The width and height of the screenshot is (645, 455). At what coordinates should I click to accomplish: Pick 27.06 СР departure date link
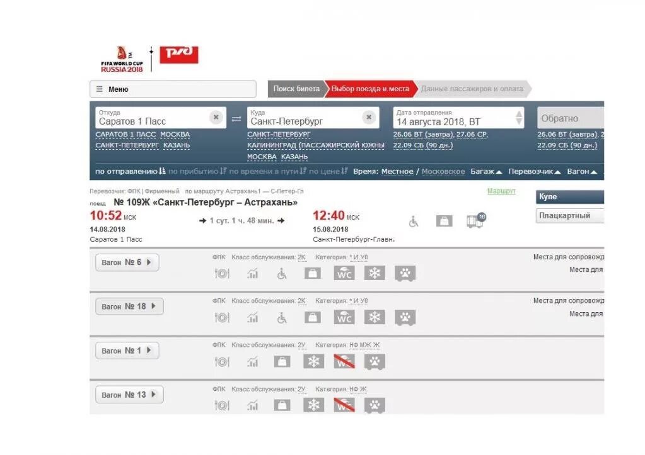(472, 134)
